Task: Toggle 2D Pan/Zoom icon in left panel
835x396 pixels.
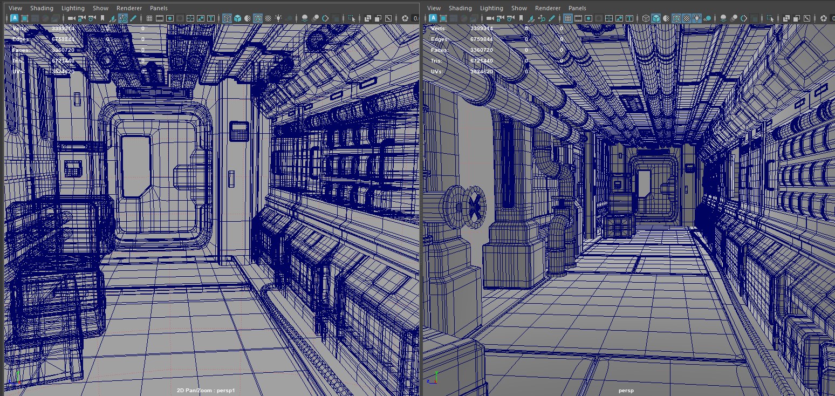Action: tap(123, 18)
